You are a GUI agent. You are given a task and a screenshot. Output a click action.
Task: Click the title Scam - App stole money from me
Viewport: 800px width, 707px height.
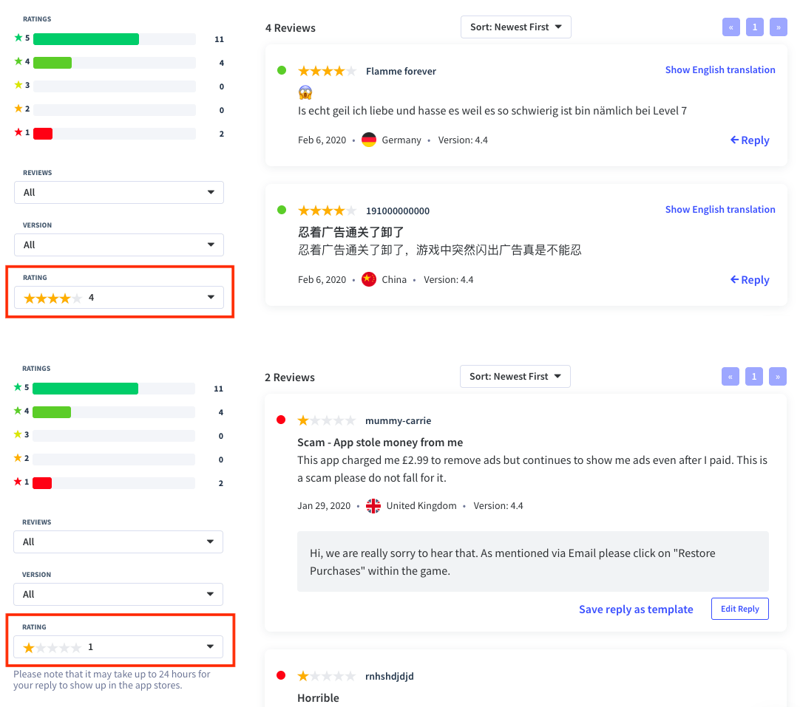(x=380, y=443)
